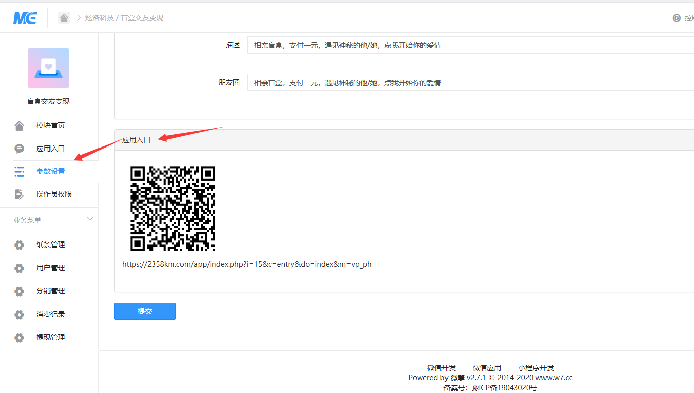Click the gear icon beside 用户管理
The image size is (694, 393).
tap(19, 268)
